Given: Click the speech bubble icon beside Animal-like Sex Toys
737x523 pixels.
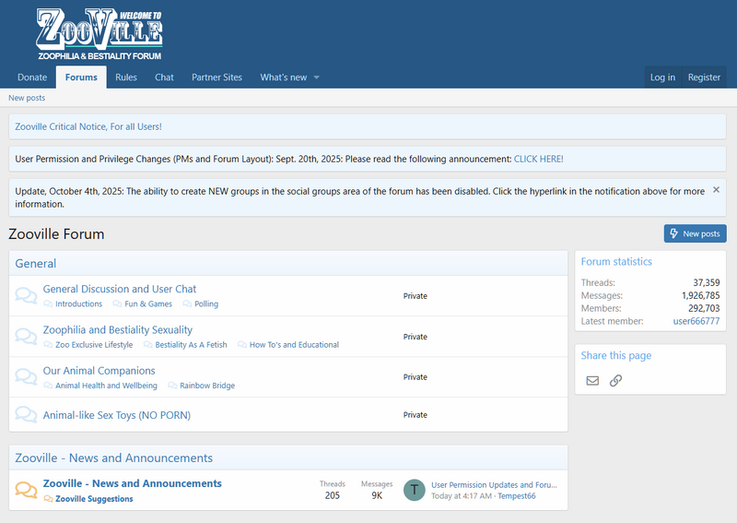Looking at the screenshot, I should click(26, 414).
